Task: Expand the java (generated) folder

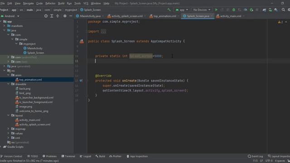Action: (5, 66)
